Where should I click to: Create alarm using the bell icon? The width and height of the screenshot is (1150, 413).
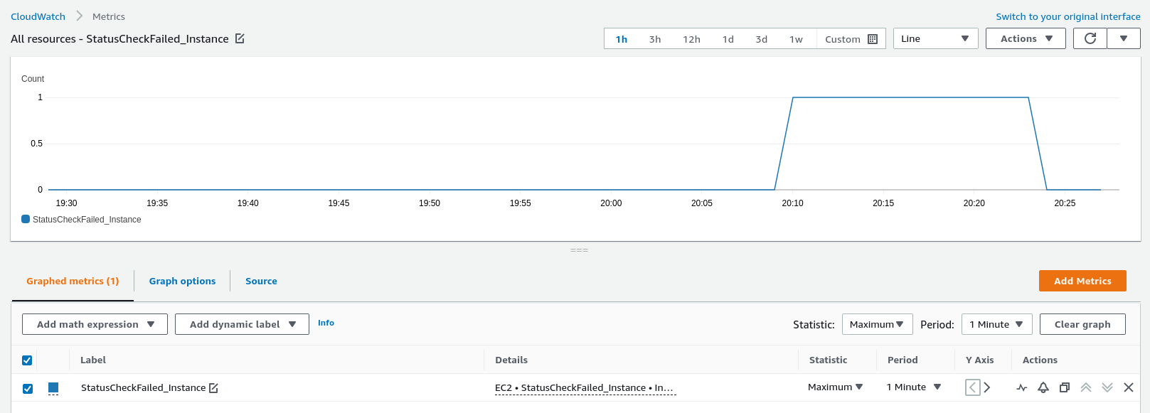[x=1043, y=387]
